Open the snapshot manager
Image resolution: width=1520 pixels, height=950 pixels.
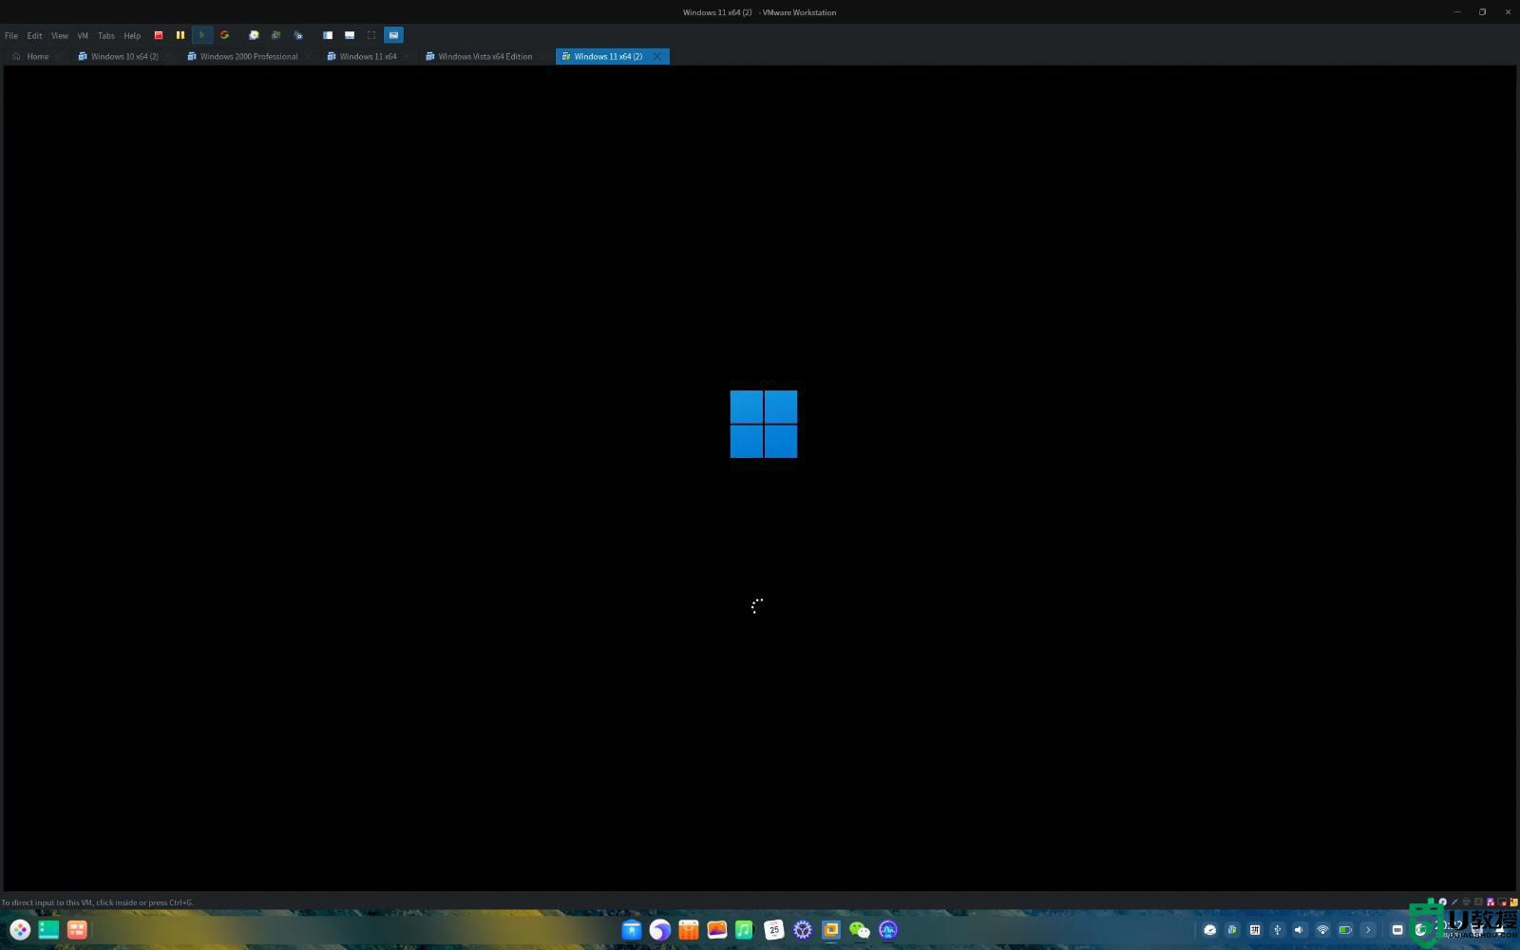(x=298, y=35)
